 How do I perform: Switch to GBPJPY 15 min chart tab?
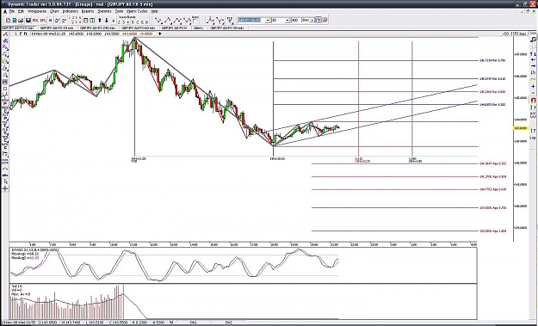pos(57,28)
